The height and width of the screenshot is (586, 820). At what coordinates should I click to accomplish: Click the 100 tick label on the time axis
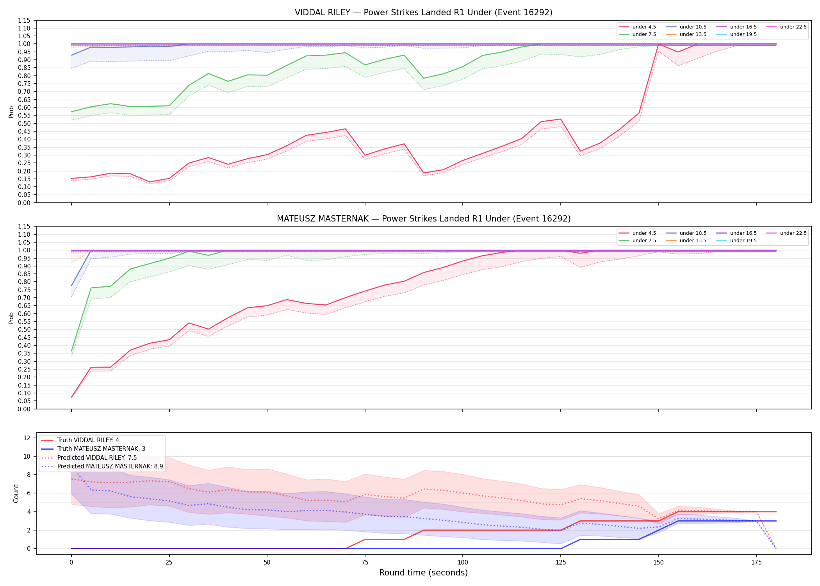pos(463,563)
